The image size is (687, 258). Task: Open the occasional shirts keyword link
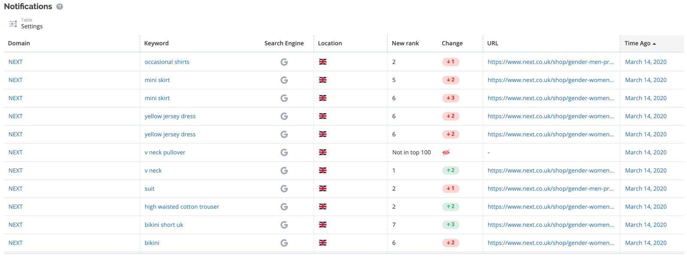click(x=167, y=62)
